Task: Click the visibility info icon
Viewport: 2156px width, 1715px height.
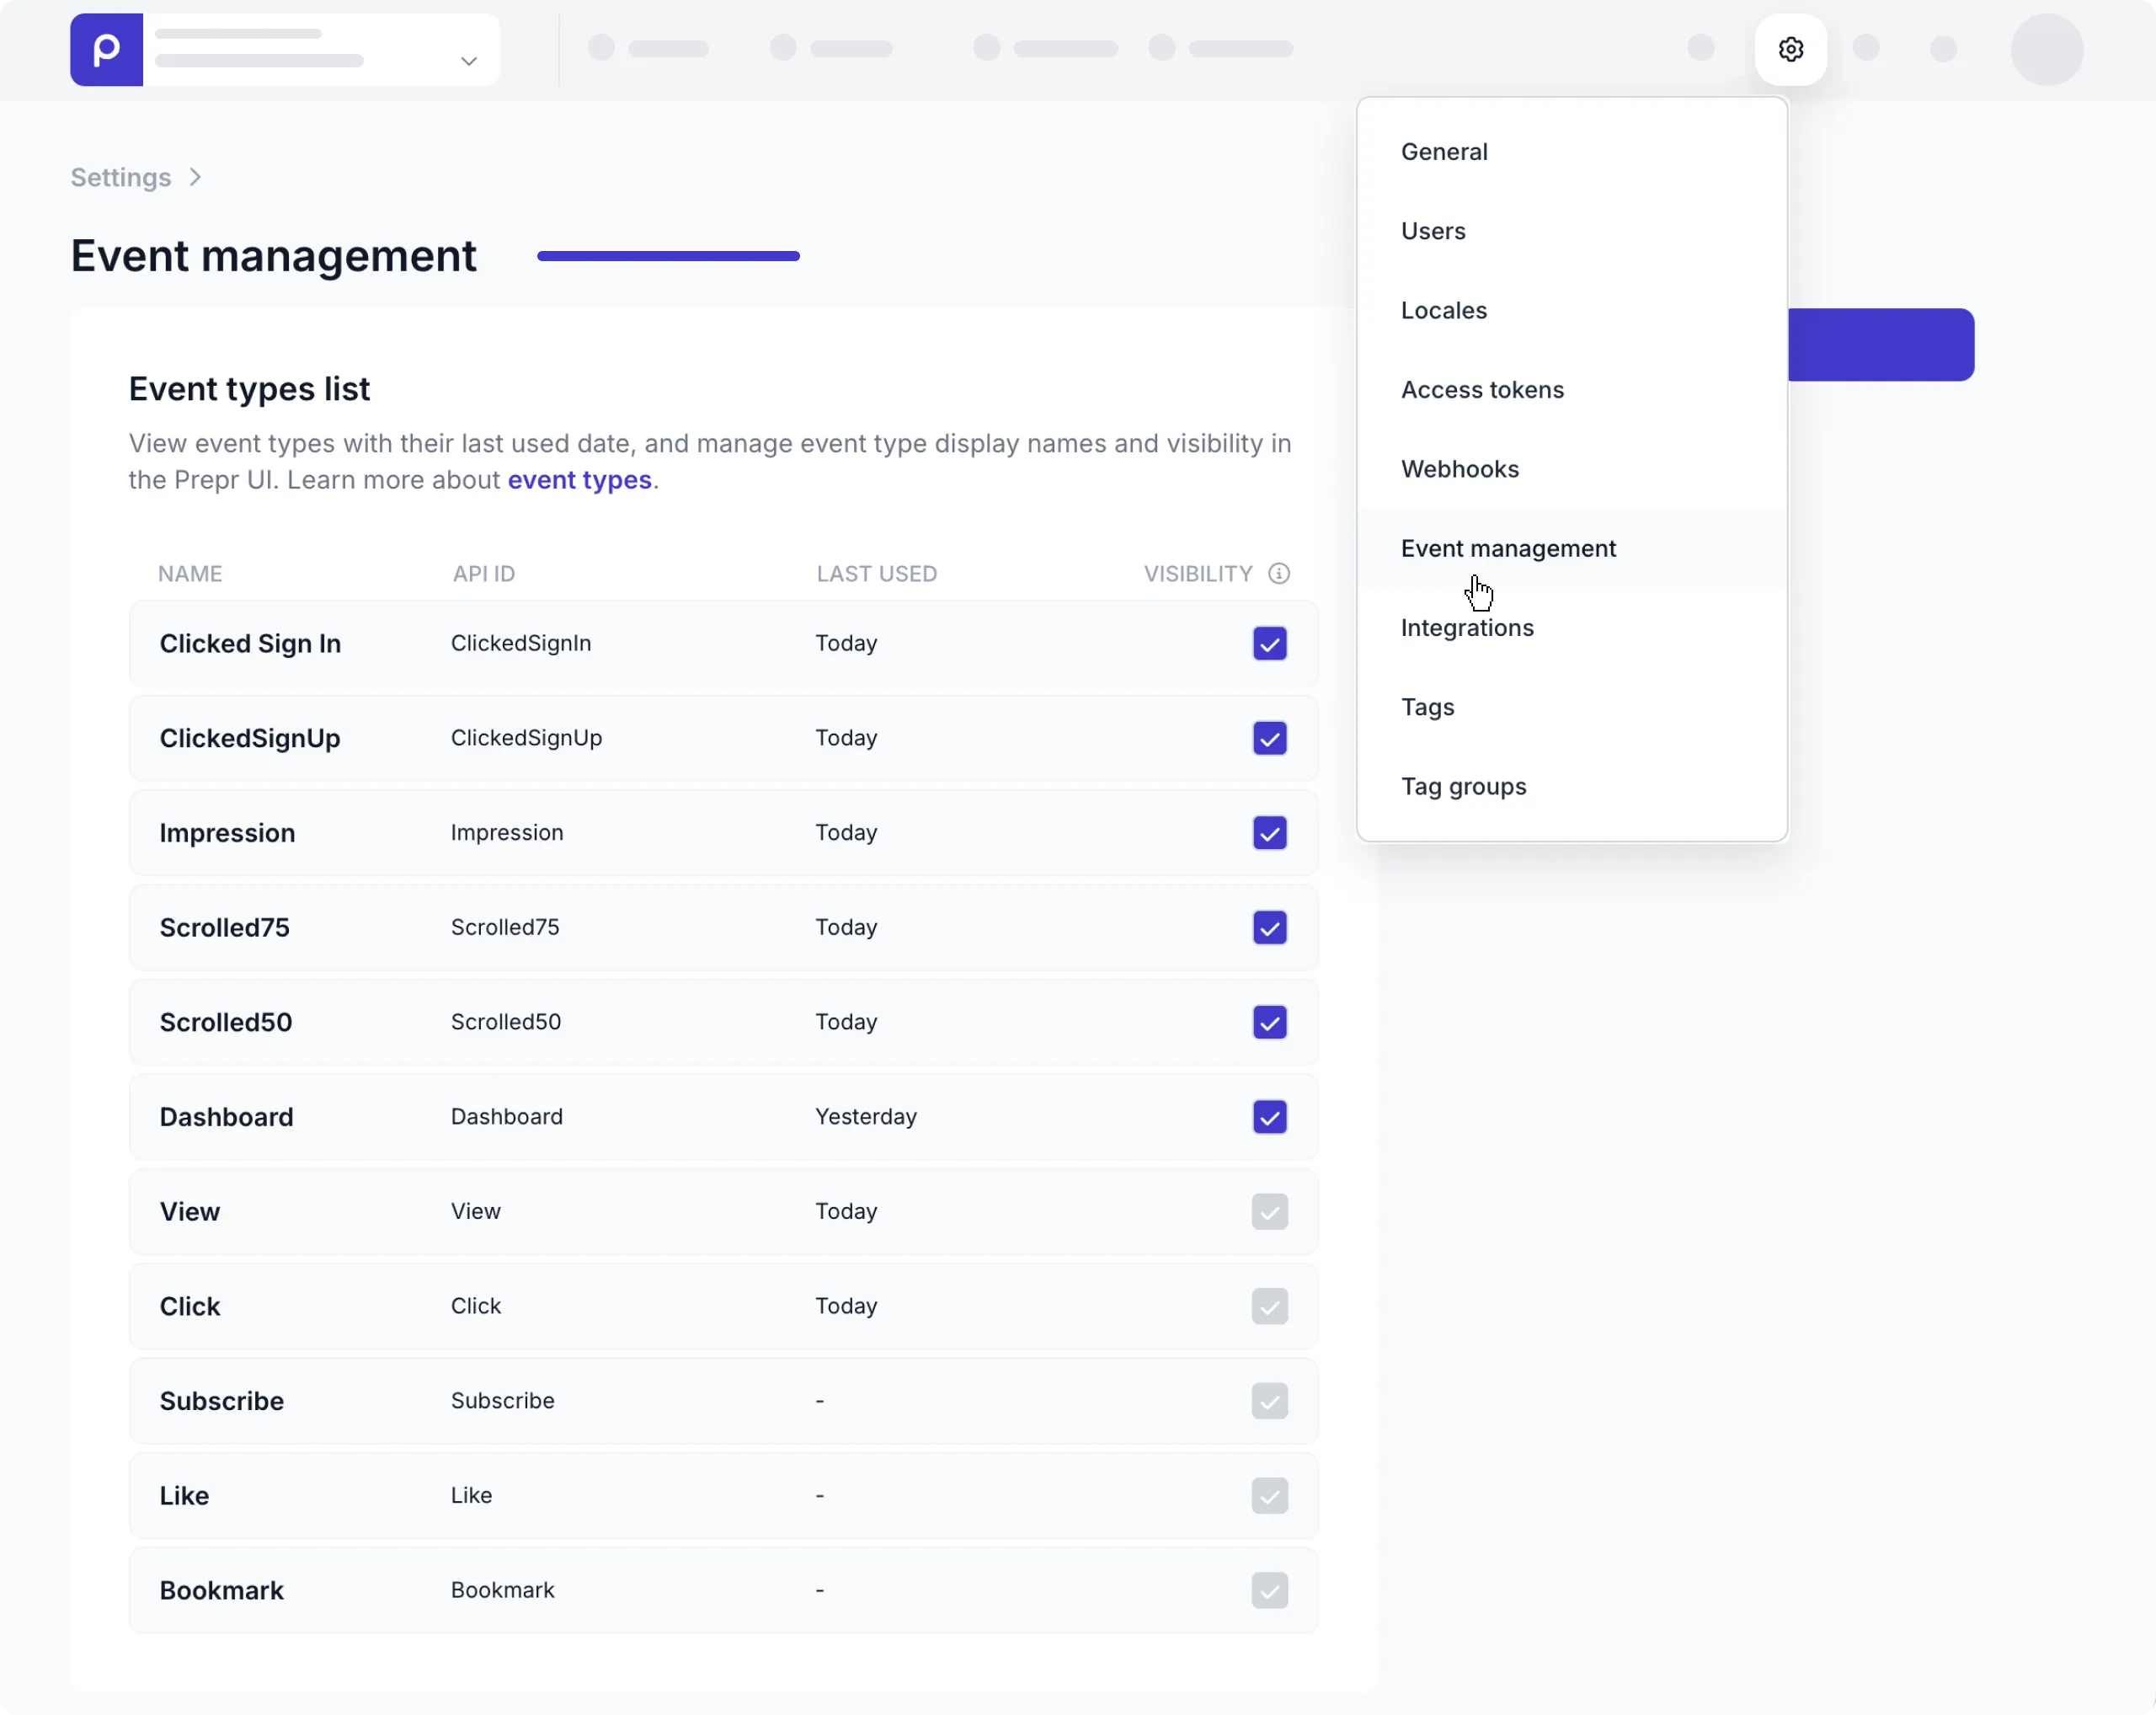Action: (1278, 573)
